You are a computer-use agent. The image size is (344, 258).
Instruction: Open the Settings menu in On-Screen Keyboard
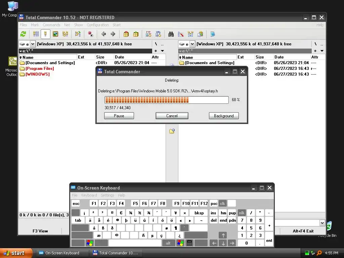(107, 195)
